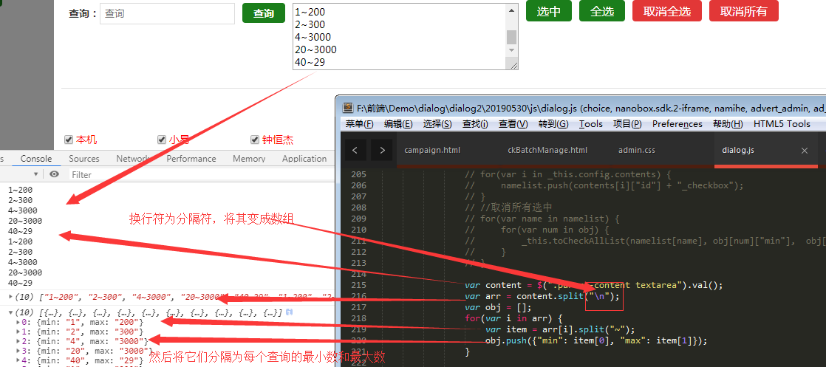
Task: Toggle the 本机 checkbox
Action: 68,140
